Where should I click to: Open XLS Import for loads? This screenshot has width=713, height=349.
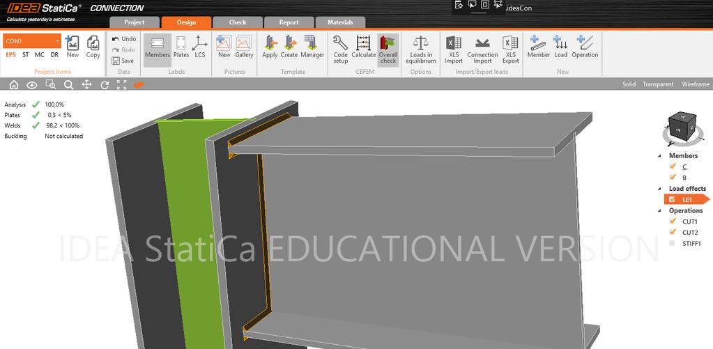click(x=453, y=50)
